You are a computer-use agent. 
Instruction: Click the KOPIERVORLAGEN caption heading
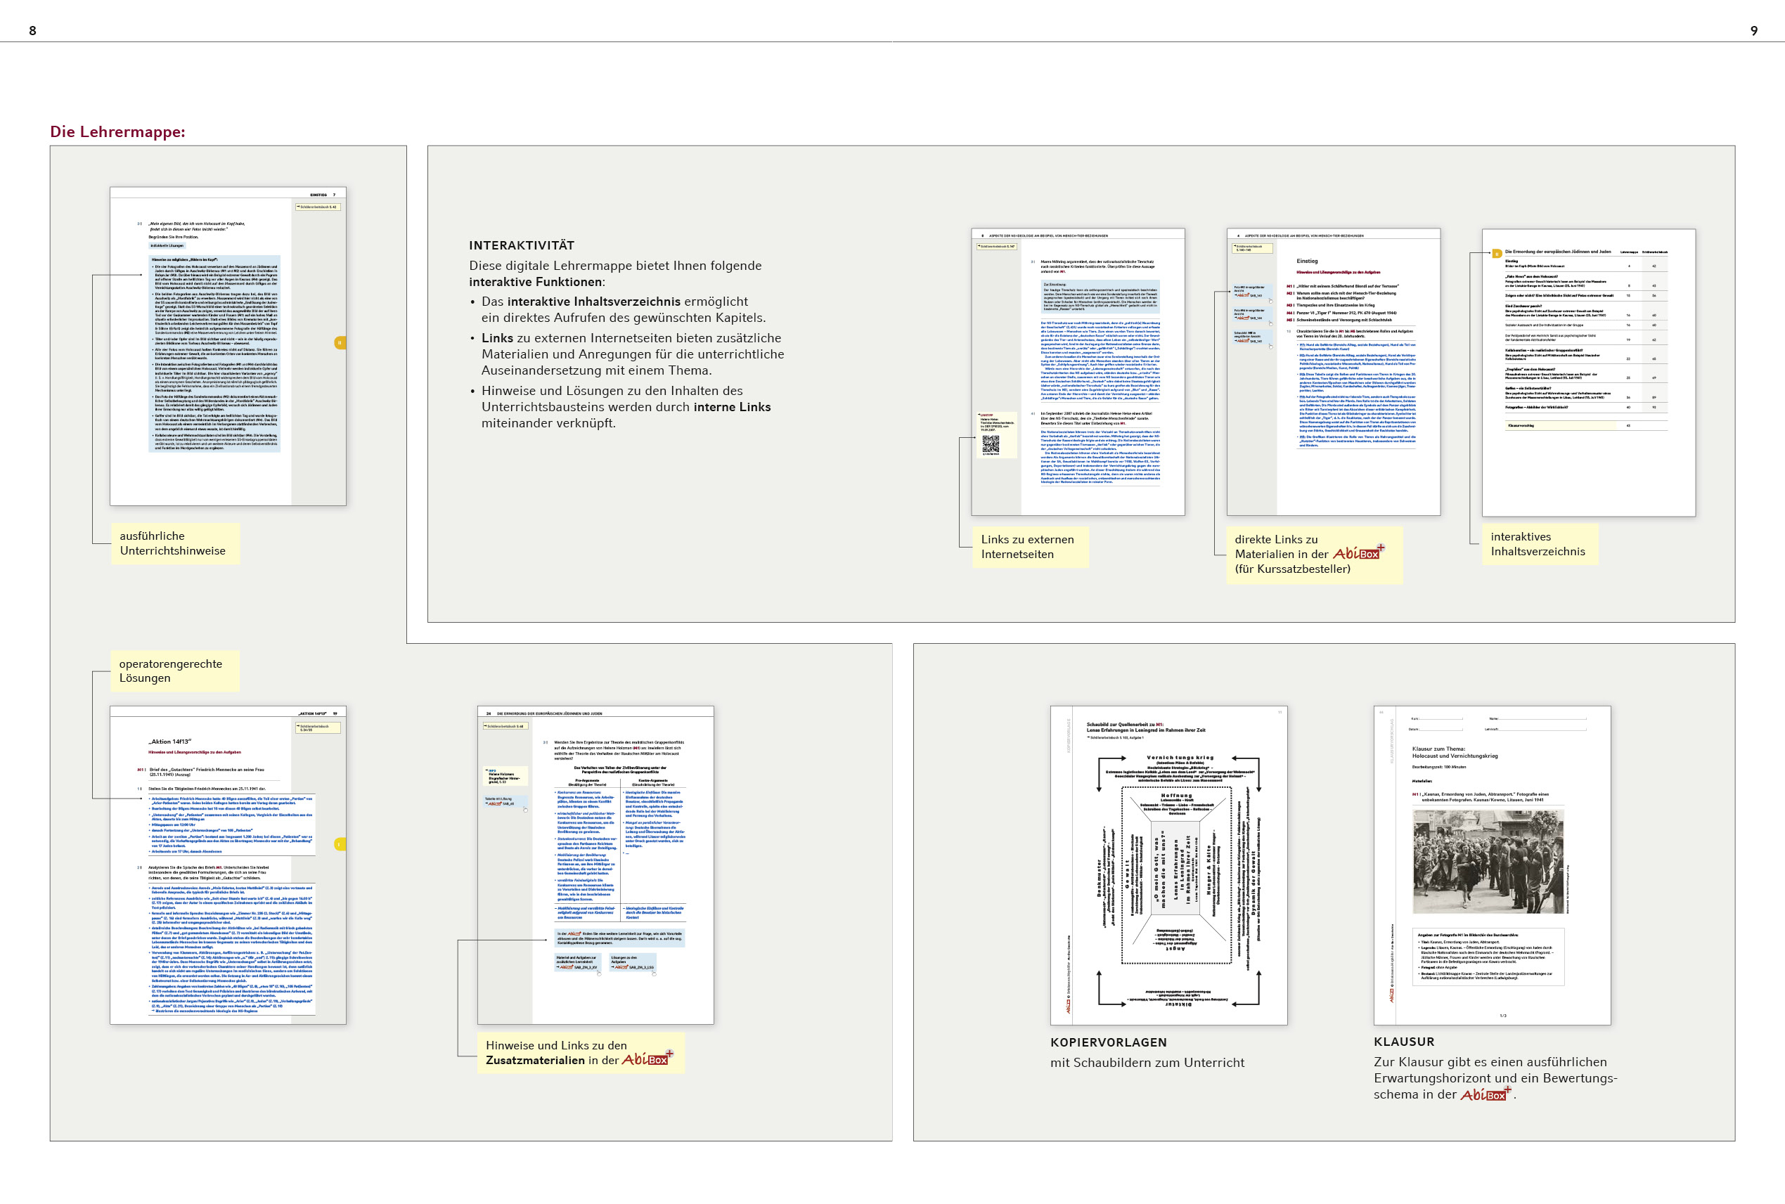coord(1108,1042)
